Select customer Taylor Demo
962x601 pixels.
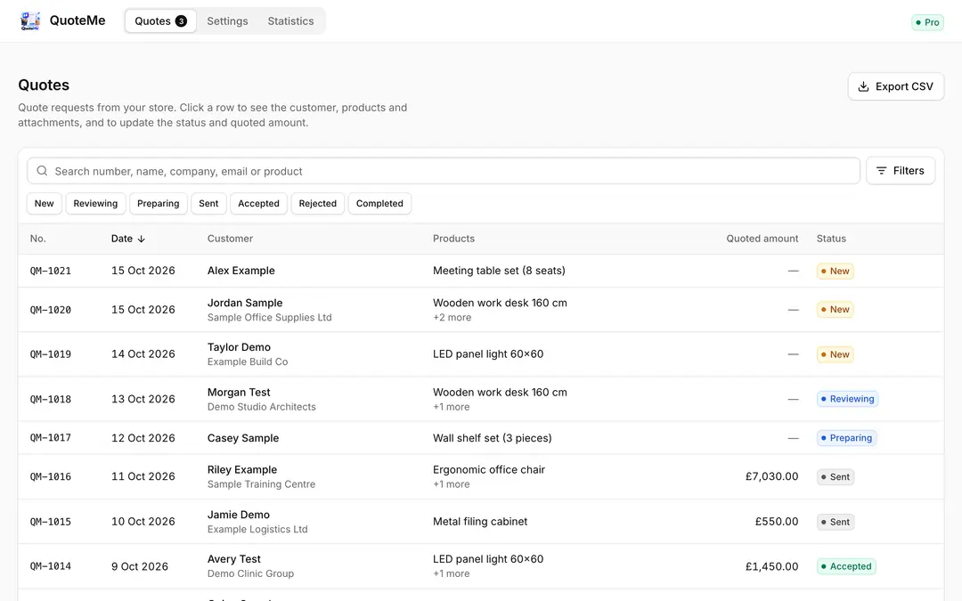(239, 347)
